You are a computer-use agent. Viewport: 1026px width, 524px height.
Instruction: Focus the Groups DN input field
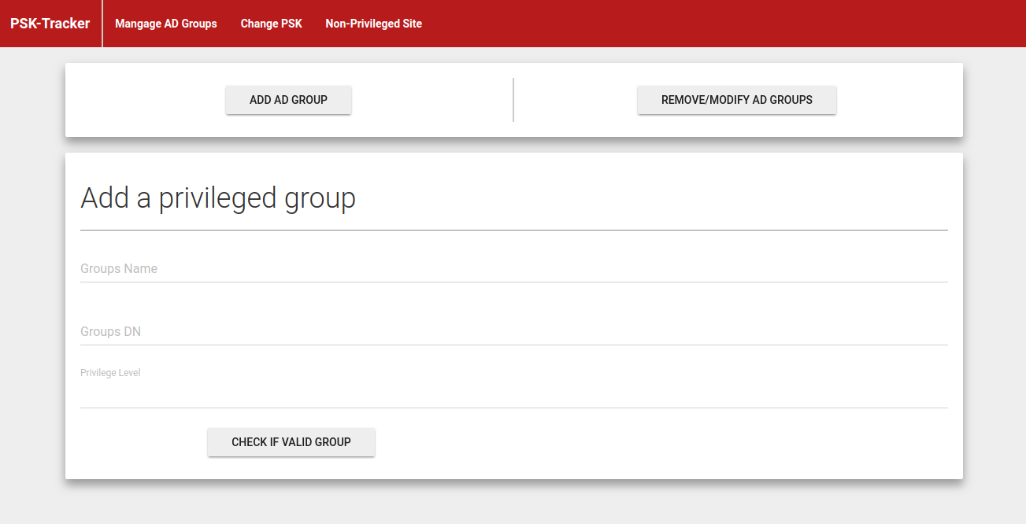[x=514, y=332]
